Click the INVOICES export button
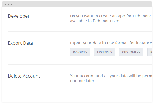154x104 pixels. click(x=80, y=52)
